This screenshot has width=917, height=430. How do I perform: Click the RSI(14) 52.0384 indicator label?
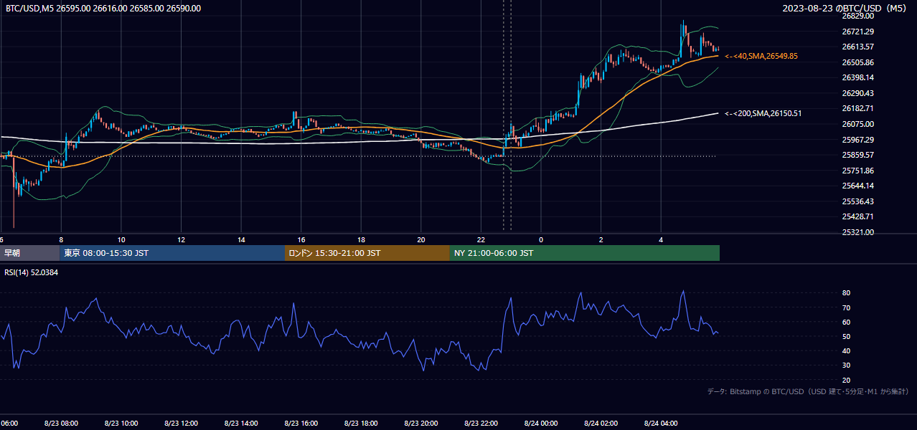point(31,272)
